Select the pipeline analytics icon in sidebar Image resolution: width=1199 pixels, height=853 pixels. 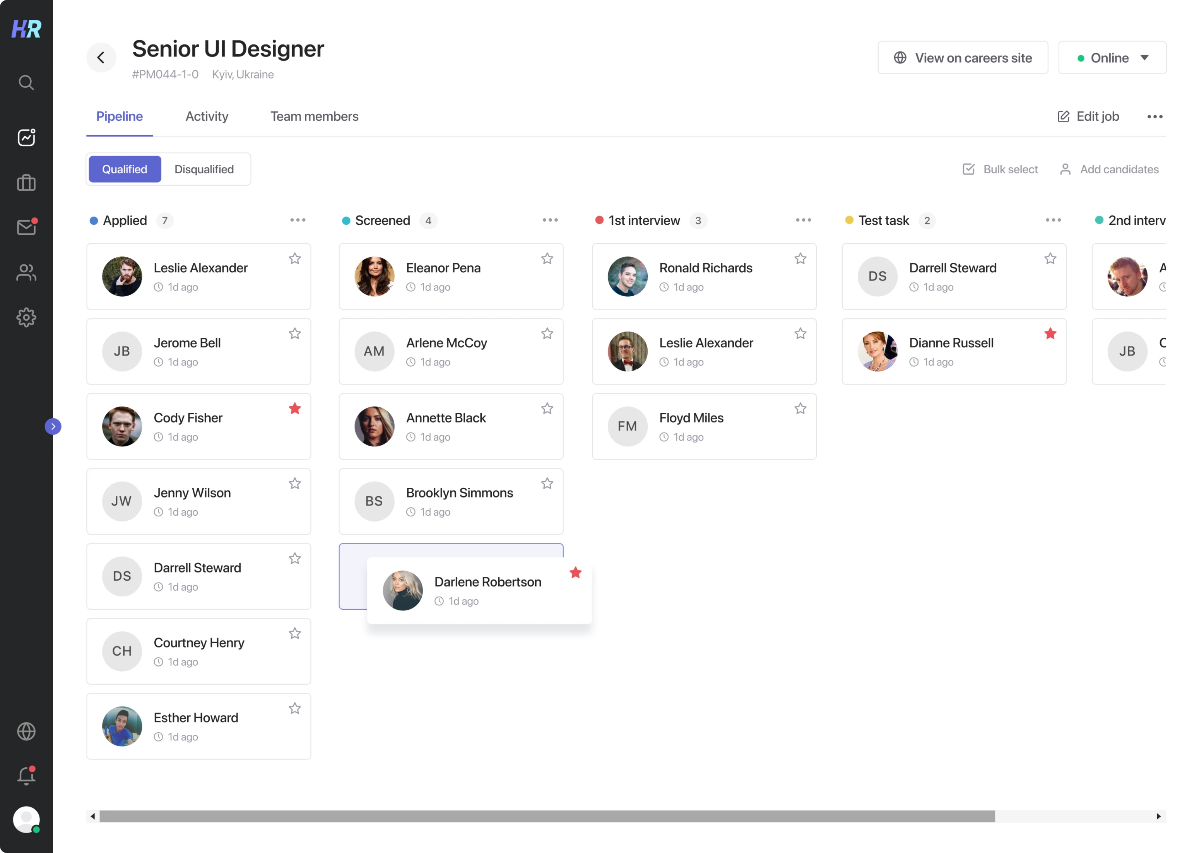pos(26,137)
